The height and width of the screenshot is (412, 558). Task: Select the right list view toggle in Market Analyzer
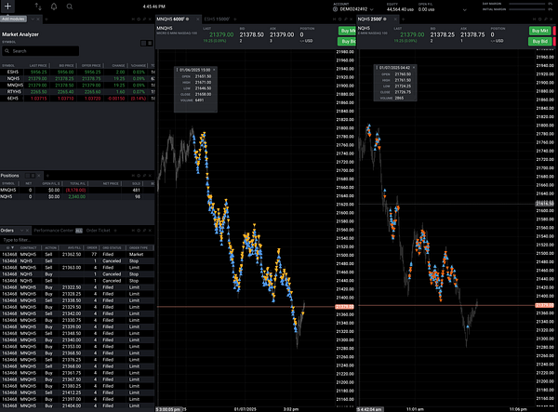150,43
